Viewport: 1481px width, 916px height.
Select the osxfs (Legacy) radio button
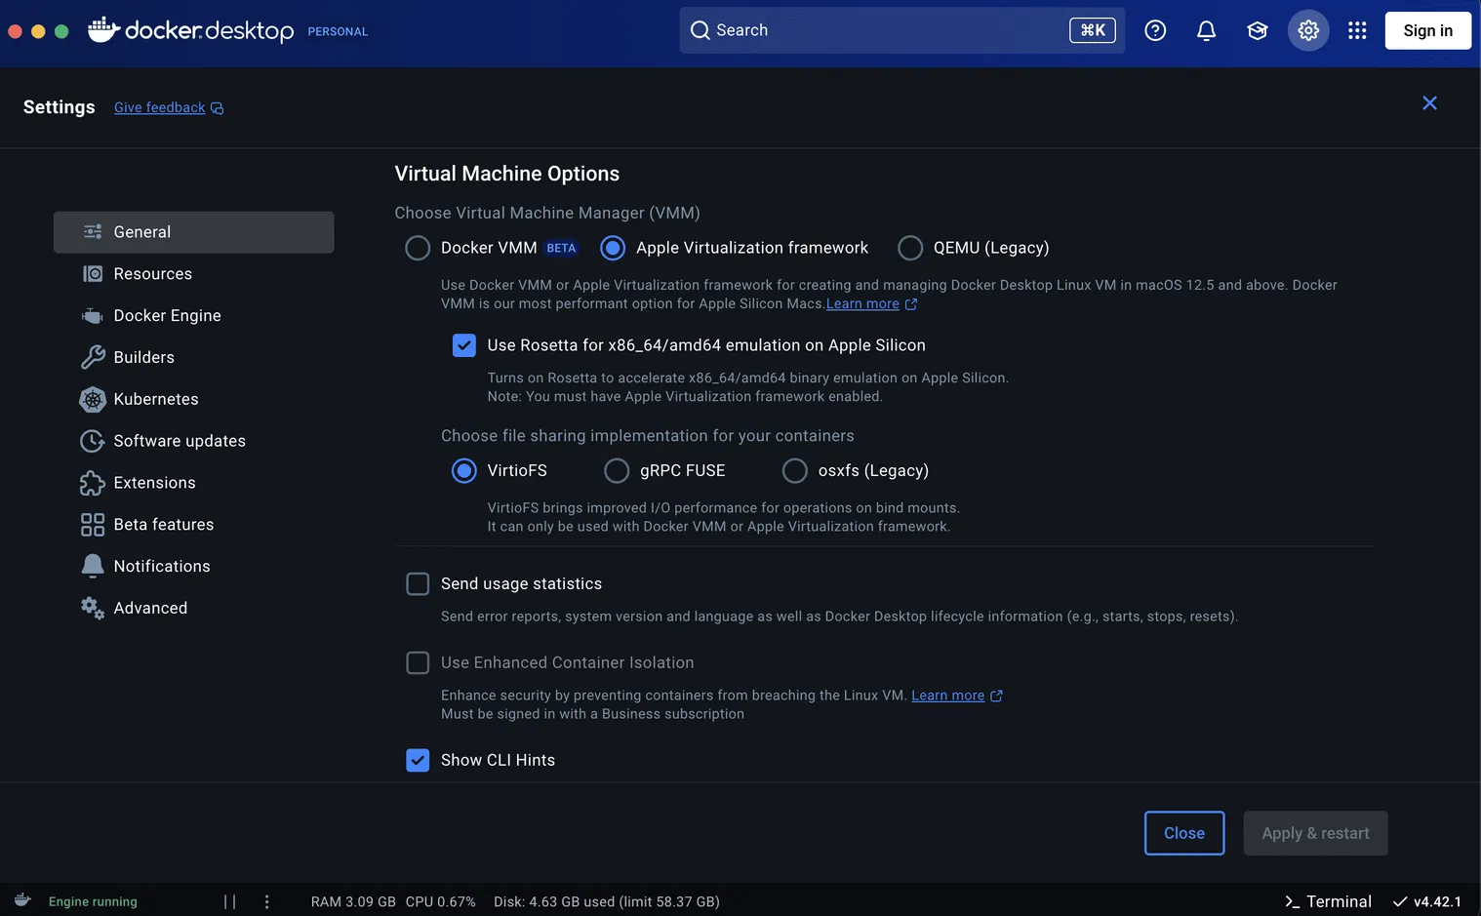tap(795, 471)
